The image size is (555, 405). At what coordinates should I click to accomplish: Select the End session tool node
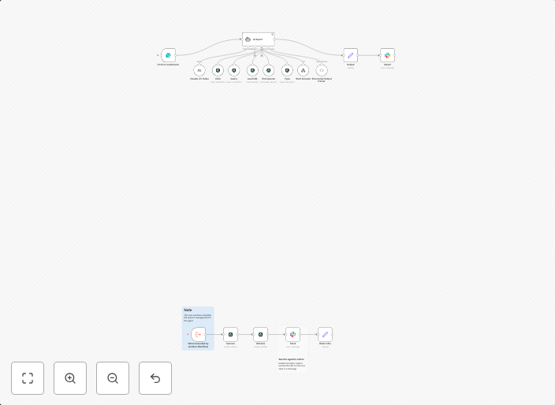pyautogui.click(x=268, y=70)
